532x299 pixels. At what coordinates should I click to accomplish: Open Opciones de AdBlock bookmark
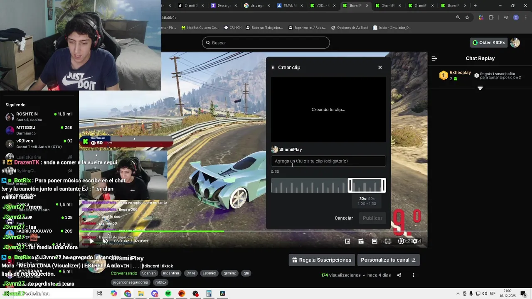point(350,28)
